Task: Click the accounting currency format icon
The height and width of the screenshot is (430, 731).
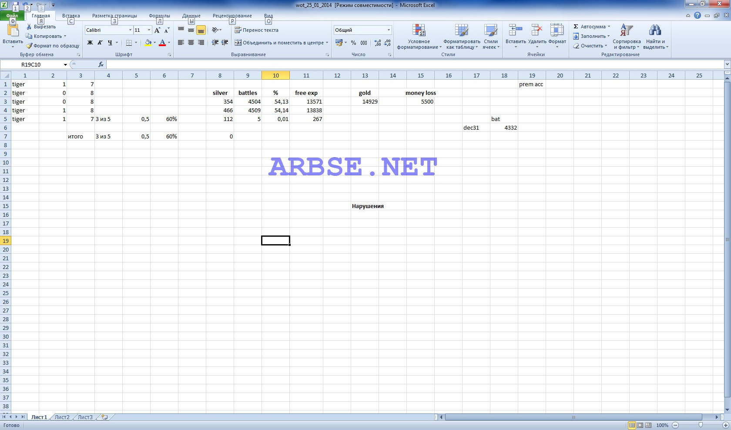Action: (x=339, y=43)
